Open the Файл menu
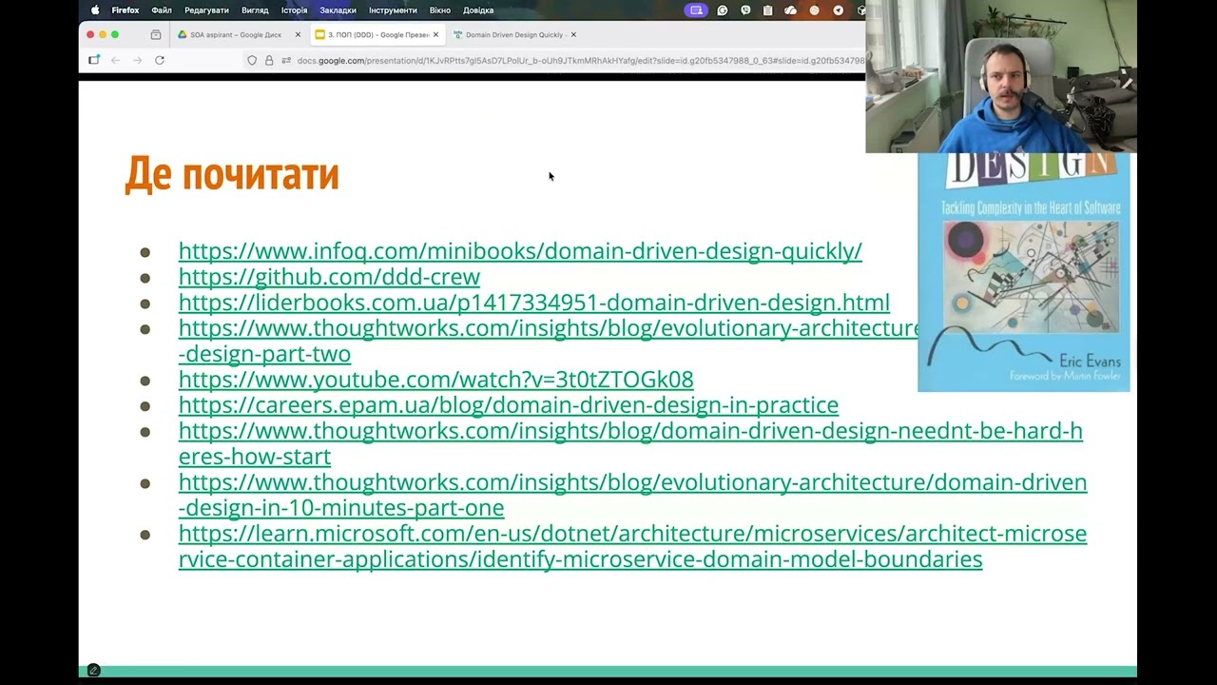Viewport: 1217px width, 685px height. [x=162, y=10]
